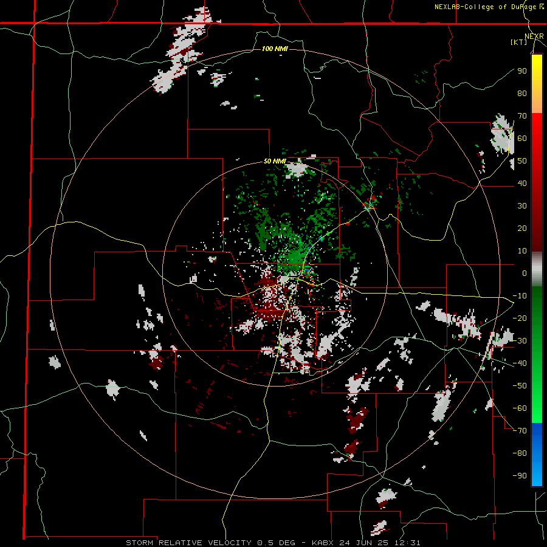547x547 pixels.
Task: Select the positive 10 value on velocity scale
Action: pyautogui.click(x=522, y=251)
